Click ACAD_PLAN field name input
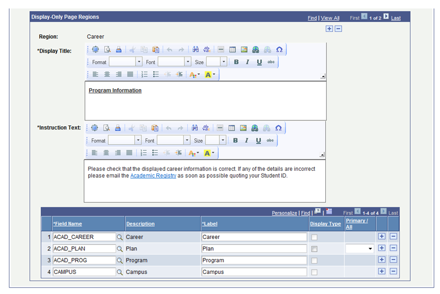This screenshot has width=440, height=294. pyautogui.click(x=84, y=248)
